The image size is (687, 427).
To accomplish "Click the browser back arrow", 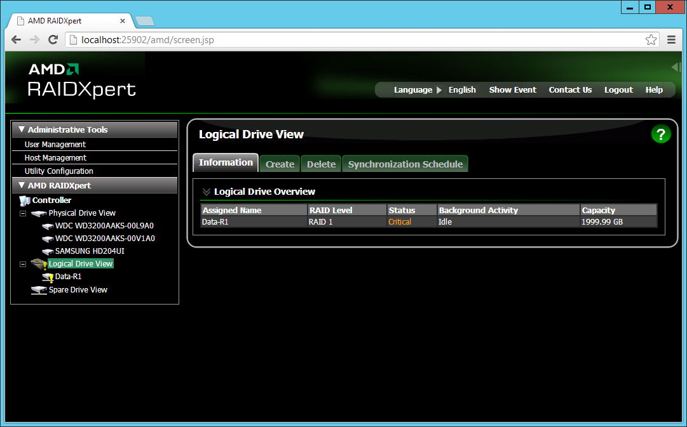I will [x=17, y=40].
